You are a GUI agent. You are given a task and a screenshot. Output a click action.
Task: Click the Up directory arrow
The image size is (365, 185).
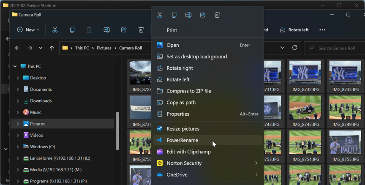point(52,48)
